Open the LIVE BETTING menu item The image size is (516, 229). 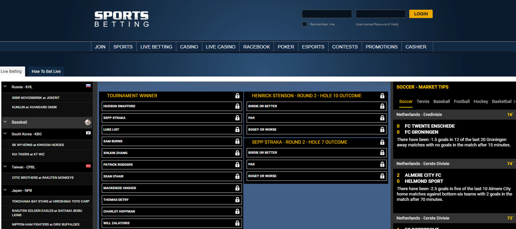point(156,47)
